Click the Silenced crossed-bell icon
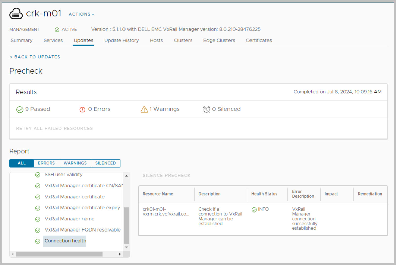This screenshot has height=265, width=396. point(206,109)
